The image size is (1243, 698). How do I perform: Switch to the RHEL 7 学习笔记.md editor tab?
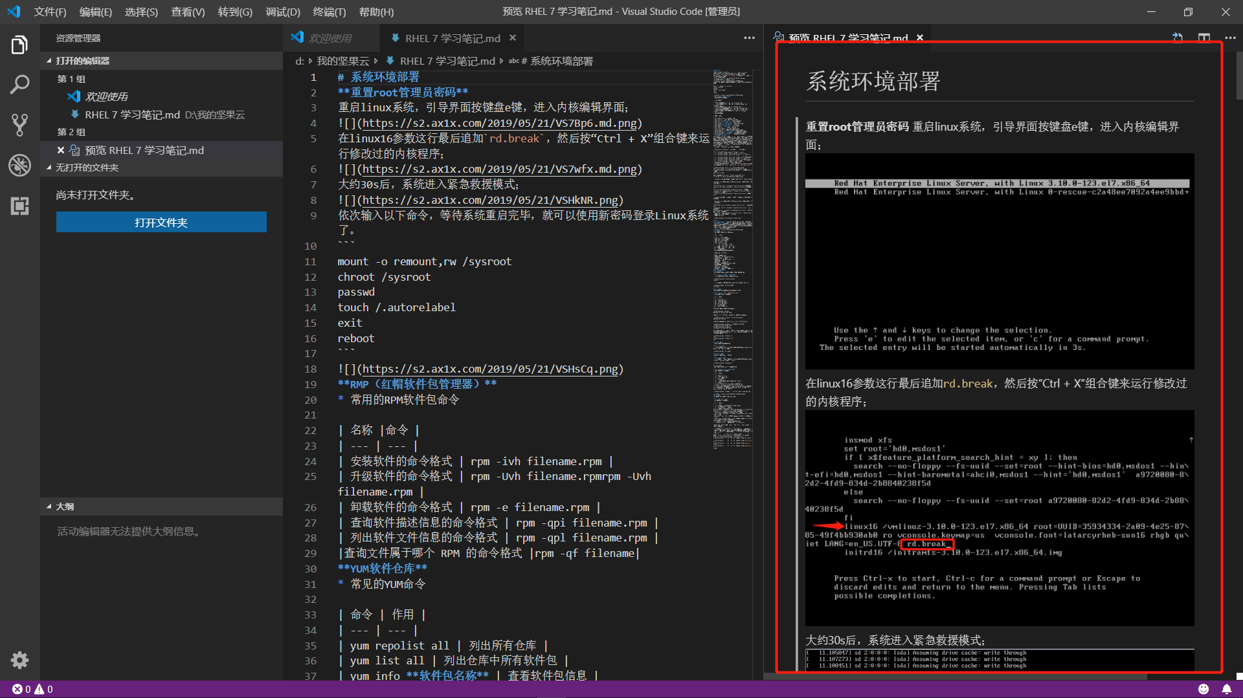pyautogui.click(x=453, y=38)
